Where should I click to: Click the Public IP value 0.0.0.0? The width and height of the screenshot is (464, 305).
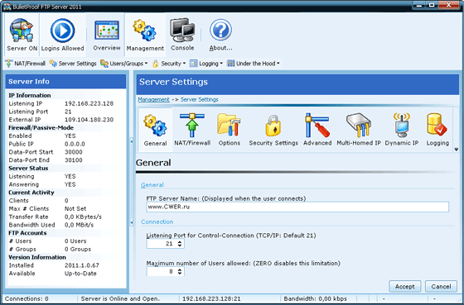(75, 144)
